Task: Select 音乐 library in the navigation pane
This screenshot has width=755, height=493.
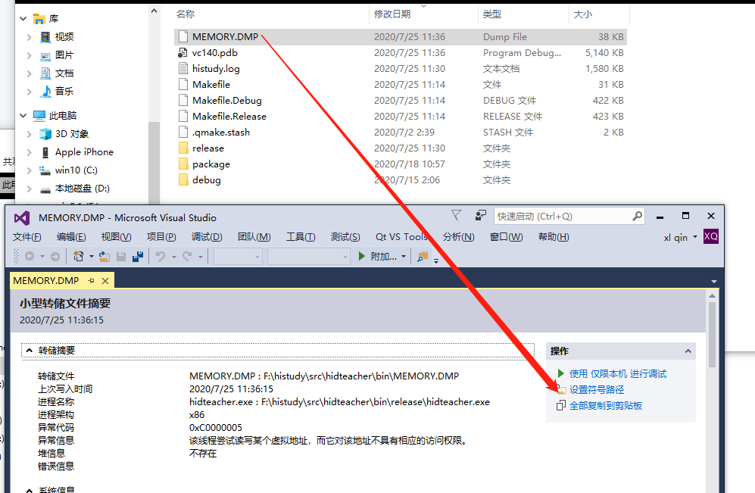Action: point(64,91)
